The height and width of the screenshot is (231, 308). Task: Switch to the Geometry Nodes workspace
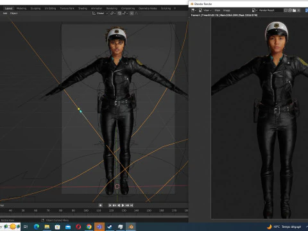click(148, 8)
